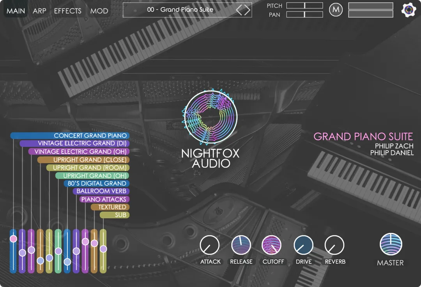This screenshot has height=287, width=421.
Task: Toggle the Ballroom Verb layer
Action: [101, 191]
